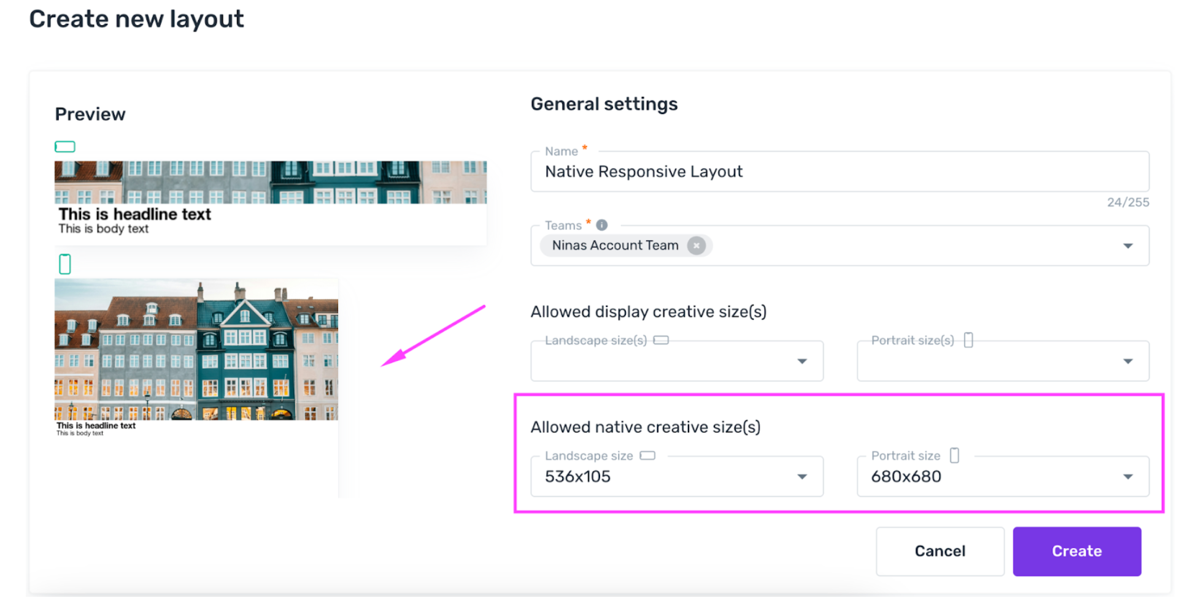Image resolution: width=1204 pixels, height=606 pixels.
Task: Click portrait icon beside native Portrait size
Action: pyautogui.click(x=955, y=455)
